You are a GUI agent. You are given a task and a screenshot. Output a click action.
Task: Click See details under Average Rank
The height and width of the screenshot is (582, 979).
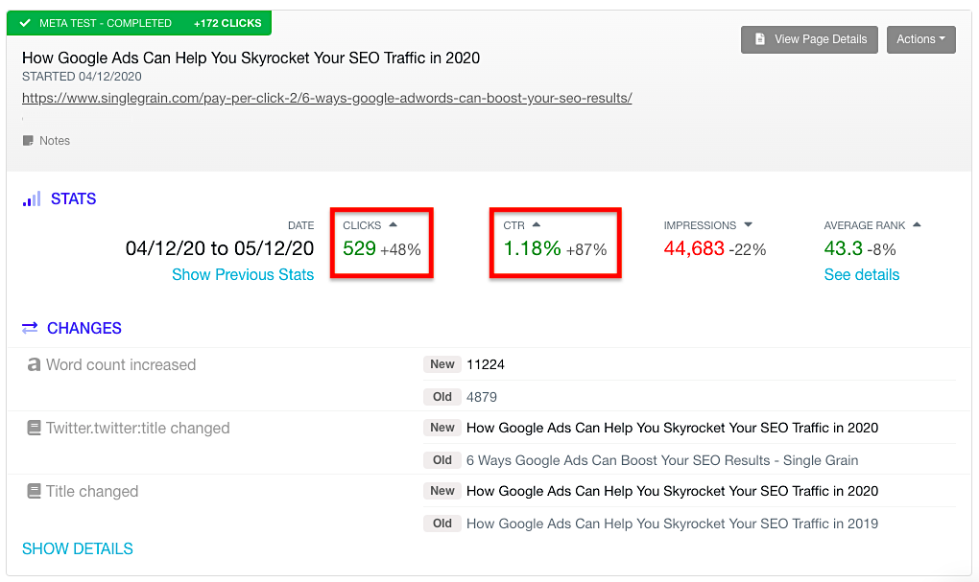point(862,274)
